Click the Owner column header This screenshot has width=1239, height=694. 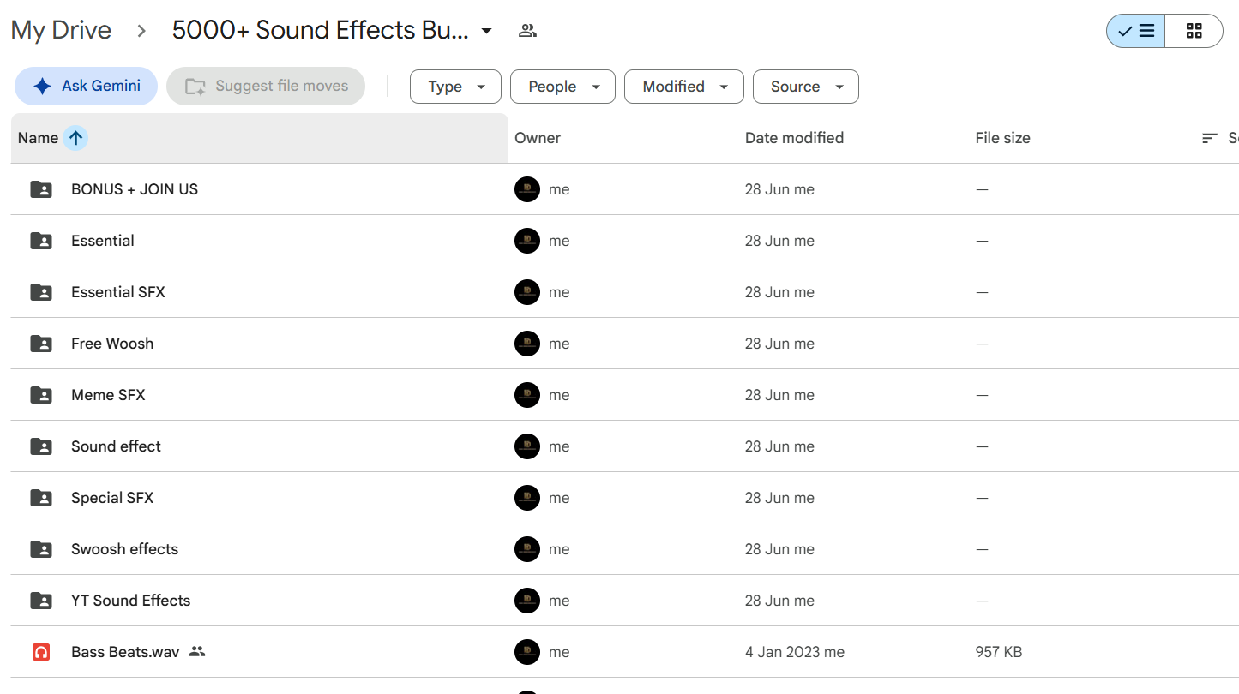538,138
